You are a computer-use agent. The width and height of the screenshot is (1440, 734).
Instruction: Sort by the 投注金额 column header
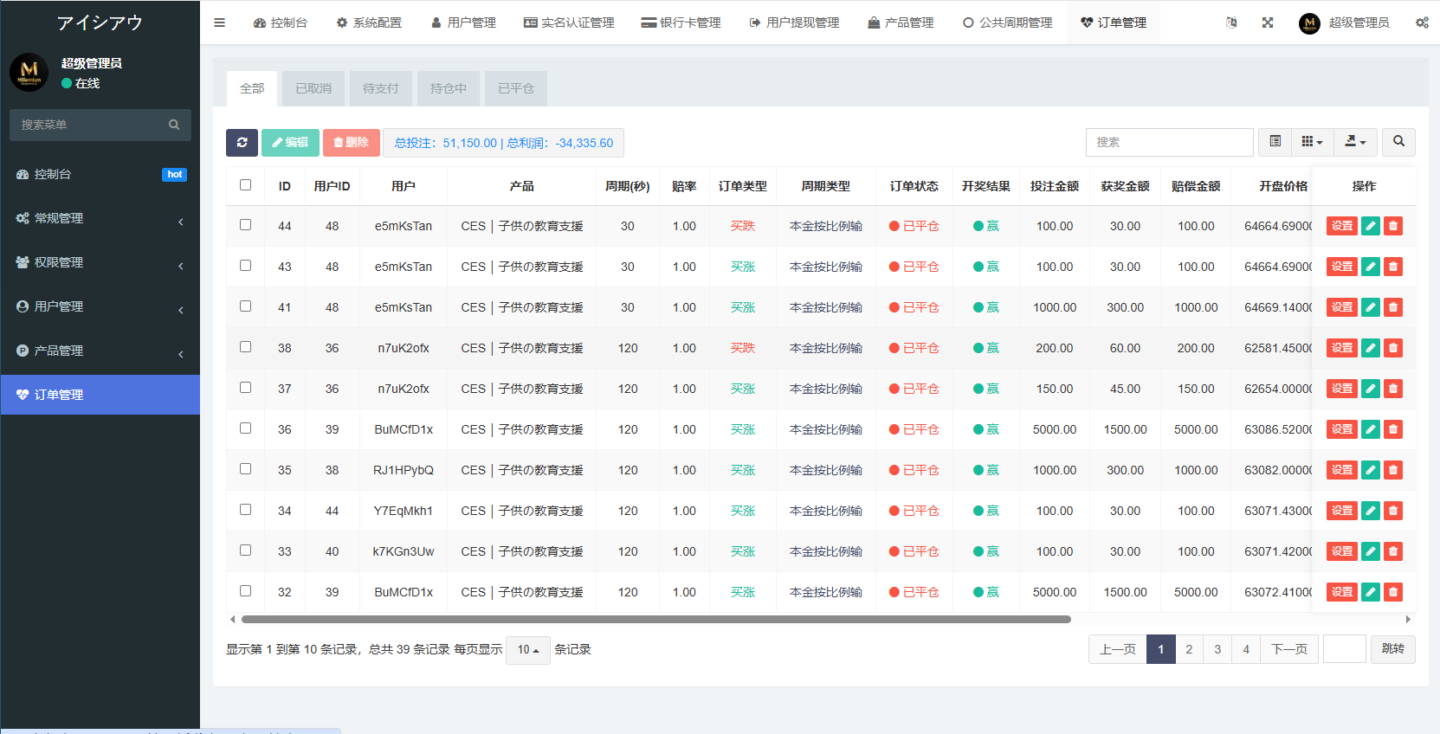(1055, 186)
